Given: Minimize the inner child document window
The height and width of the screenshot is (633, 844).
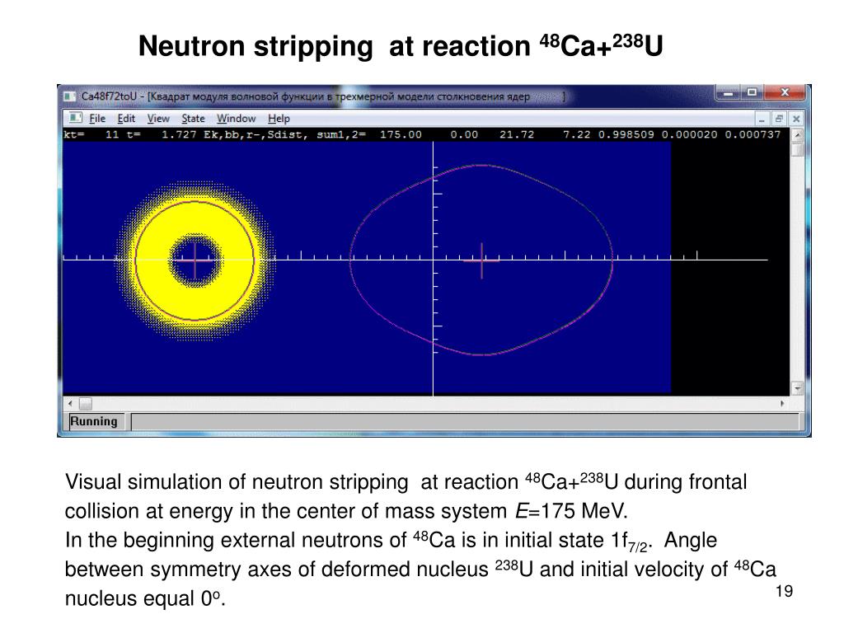Looking at the screenshot, I should tap(762, 119).
